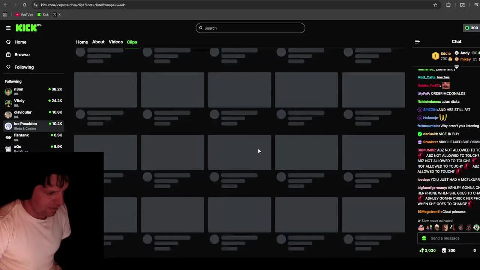Viewport: 480px width, 270px height.
Task: Collapse the chat panel arrow icon
Action: [x=417, y=42]
